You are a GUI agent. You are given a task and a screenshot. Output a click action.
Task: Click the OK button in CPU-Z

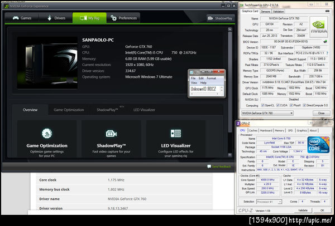pyautogui.click(x=322, y=210)
